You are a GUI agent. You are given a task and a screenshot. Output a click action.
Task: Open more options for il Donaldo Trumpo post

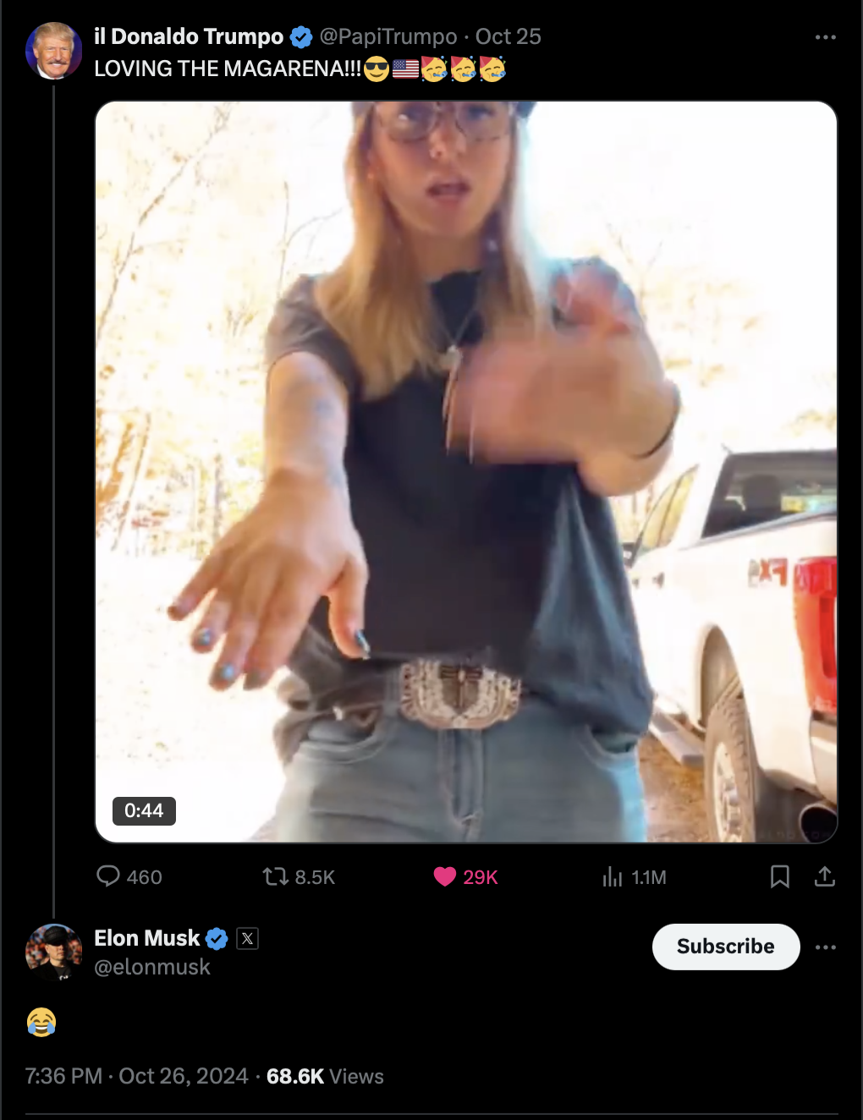(826, 37)
